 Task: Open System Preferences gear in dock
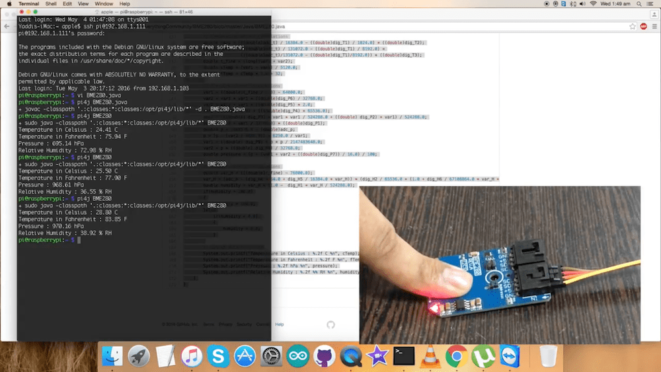(x=272, y=356)
